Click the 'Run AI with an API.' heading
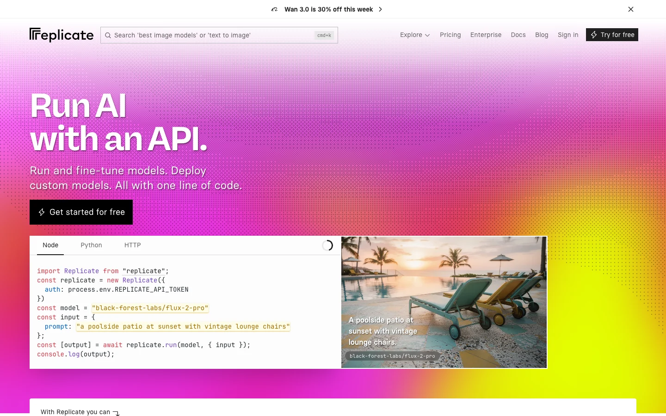Image resolution: width=666 pixels, height=416 pixels. (x=118, y=122)
